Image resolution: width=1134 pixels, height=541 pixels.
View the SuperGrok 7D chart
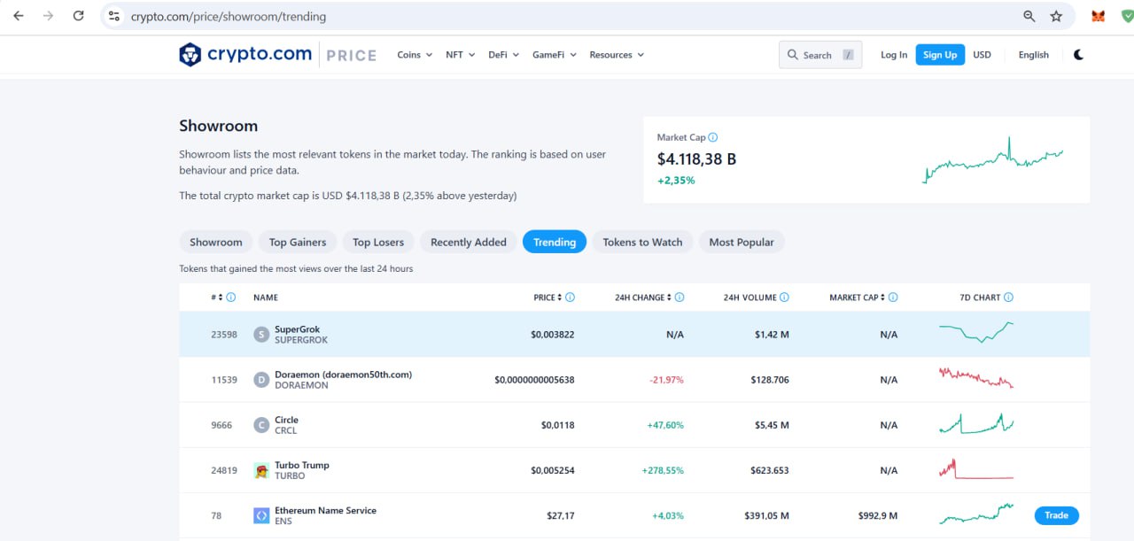(976, 332)
